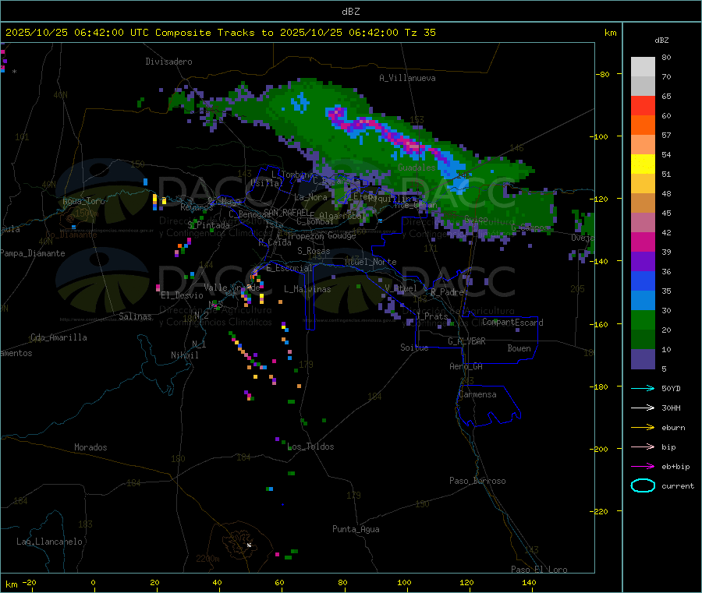Image resolution: width=702 pixels, height=593 pixels.
Task: Select the 70-80 dBZ light gray swatch
Action: click(x=643, y=67)
